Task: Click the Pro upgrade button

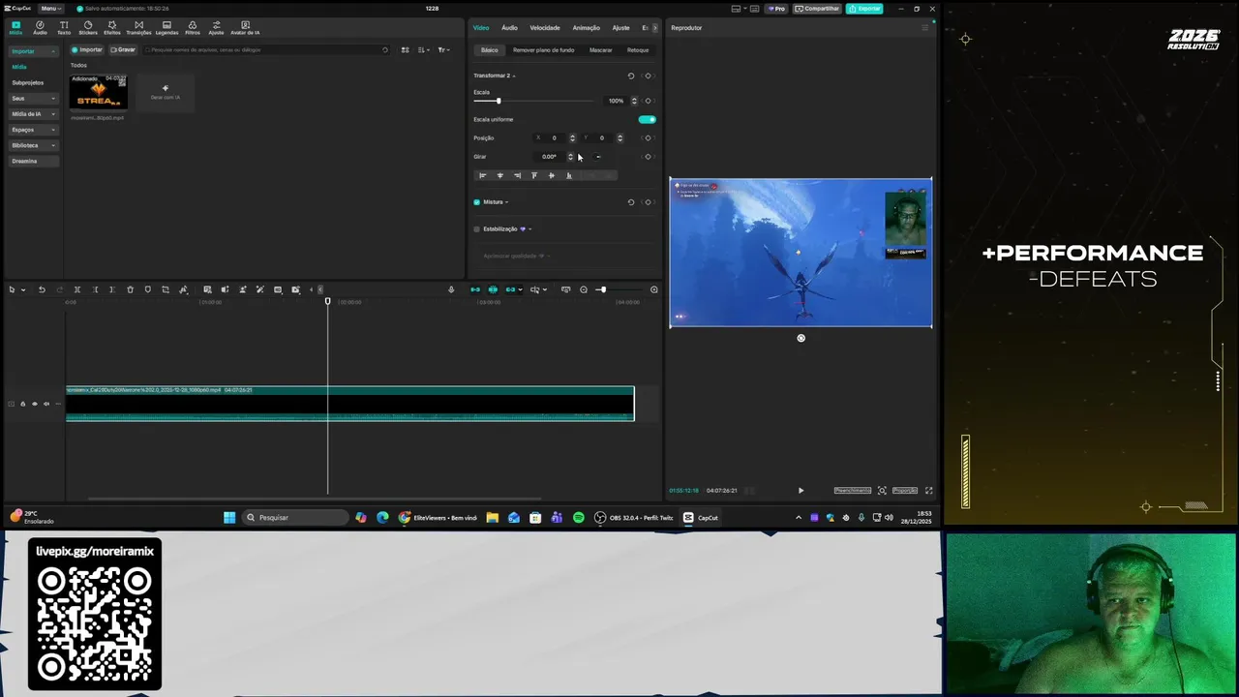Action: tap(776, 9)
